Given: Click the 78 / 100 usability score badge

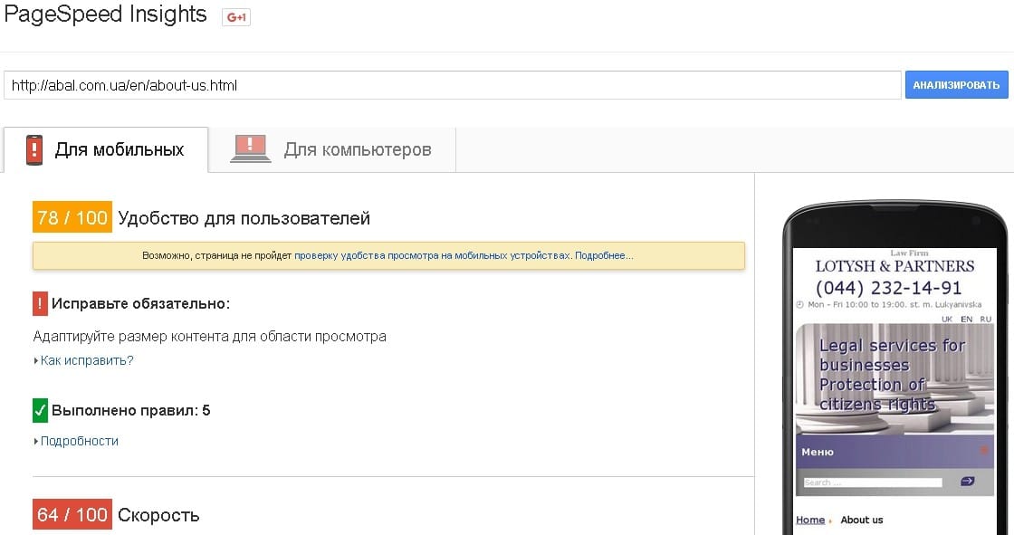Looking at the screenshot, I should coord(72,217).
